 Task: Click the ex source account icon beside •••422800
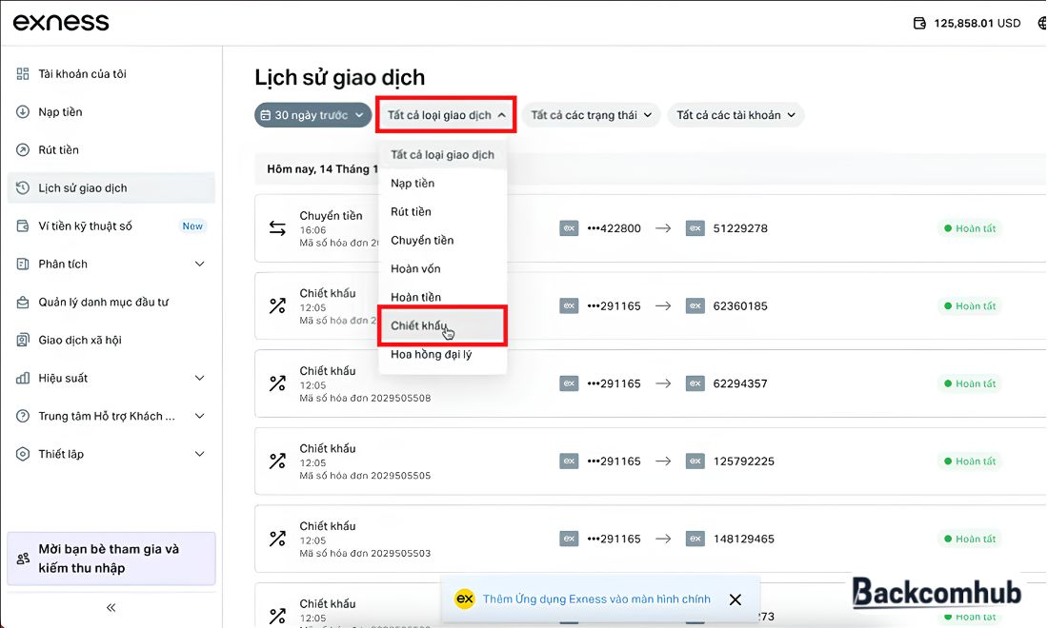pyautogui.click(x=569, y=228)
